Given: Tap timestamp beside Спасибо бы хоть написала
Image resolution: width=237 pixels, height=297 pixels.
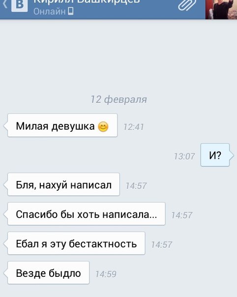Looking at the screenshot, I should click(181, 215).
